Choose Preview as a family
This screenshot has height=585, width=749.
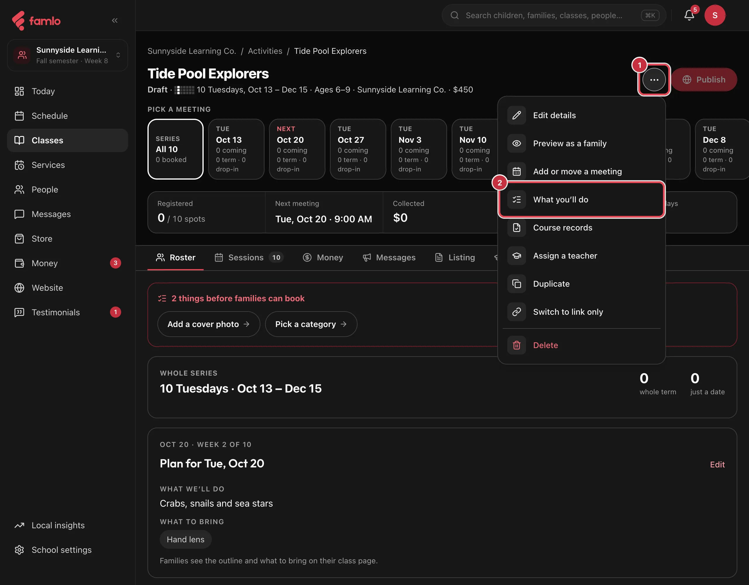tap(581, 143)
